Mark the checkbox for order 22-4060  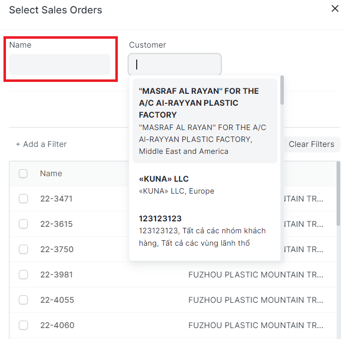23,325
